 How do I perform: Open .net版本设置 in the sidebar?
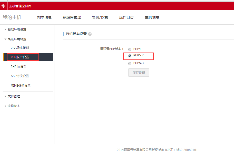point(20,48)
